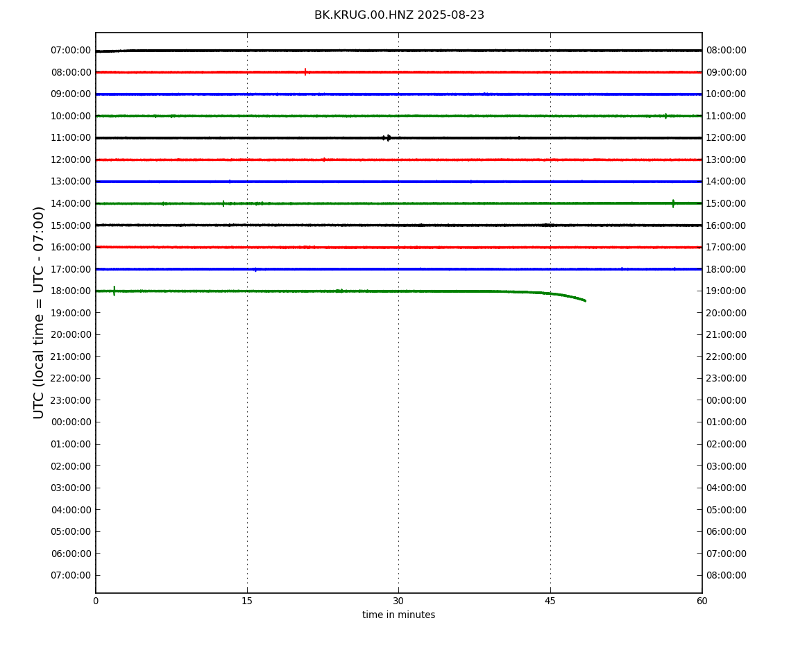Viewport: 798px width, 659px height.
Task: Click left-axis label 04:00:00
Action: point(71,510)
